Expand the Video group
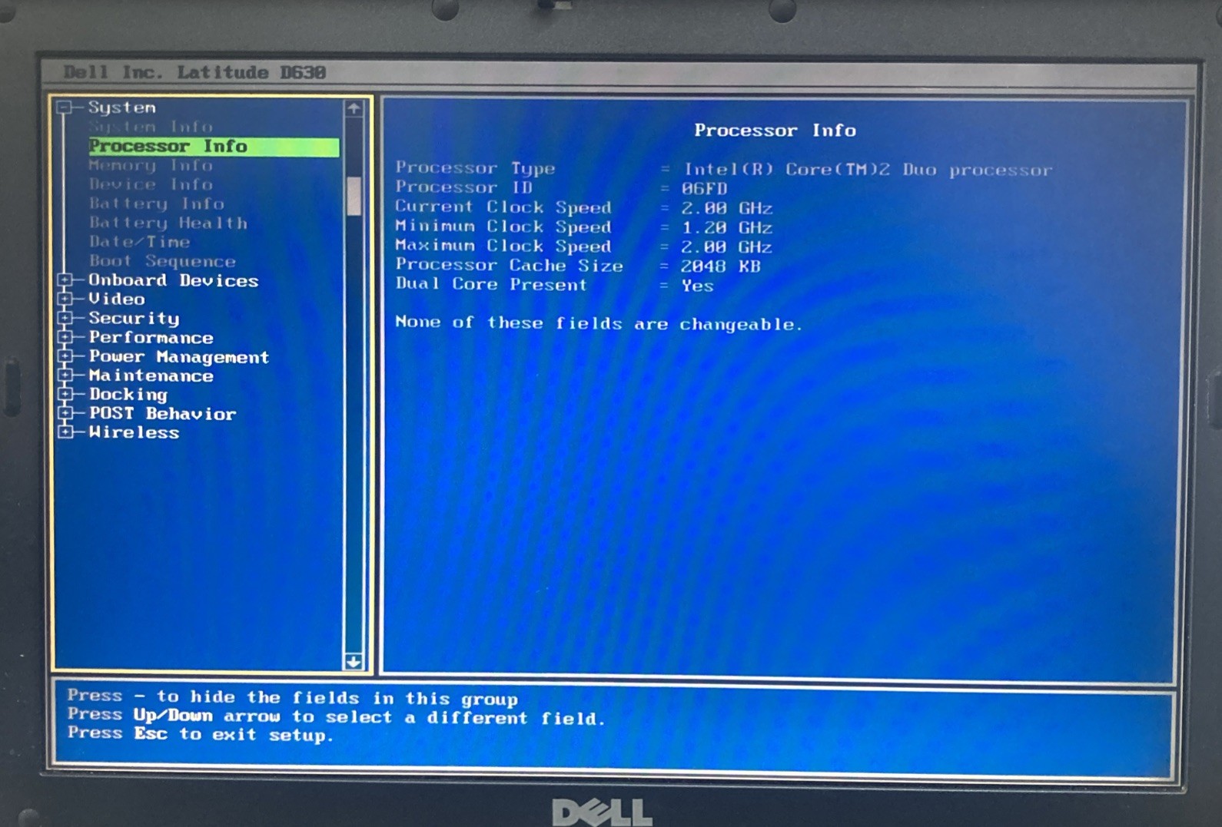 click(65, 299)
